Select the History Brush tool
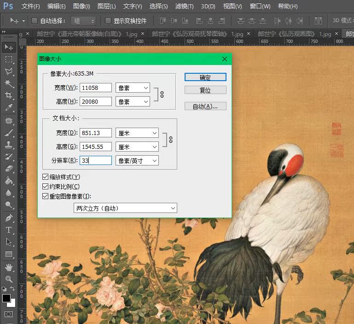 click(9, 156)
